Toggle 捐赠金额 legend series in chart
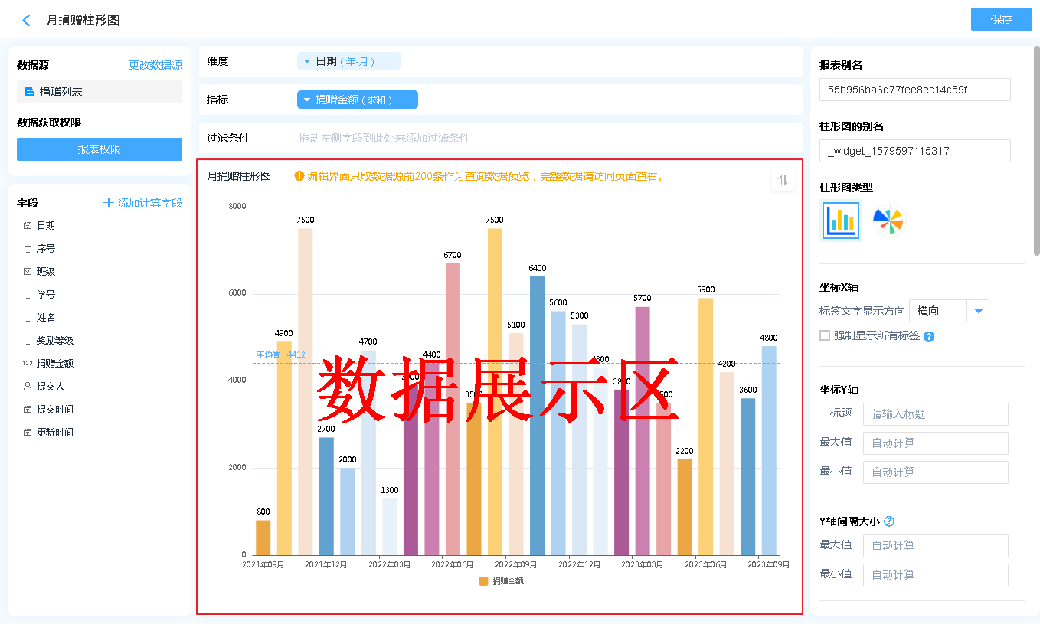The width and height of the screenshot is (1040, 624). (501, 581)
